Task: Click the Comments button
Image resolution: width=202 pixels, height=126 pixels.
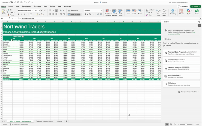Action: (x=183, y=7)
